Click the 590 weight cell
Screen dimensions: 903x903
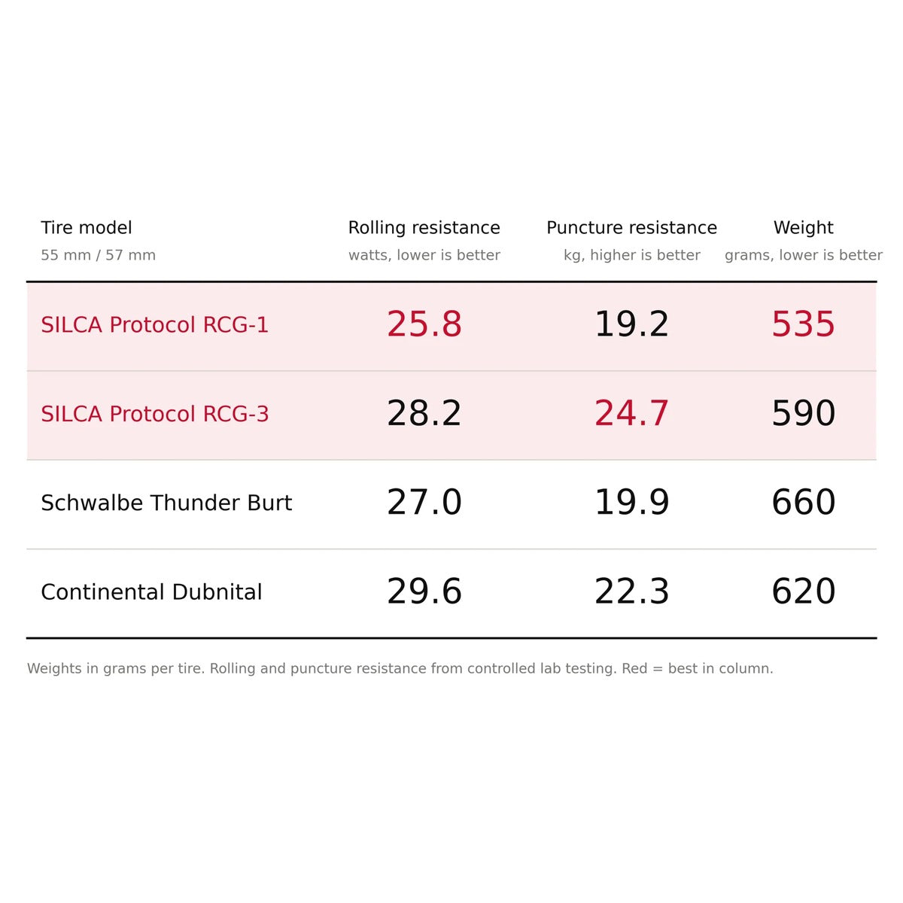[x=803, y=413]
